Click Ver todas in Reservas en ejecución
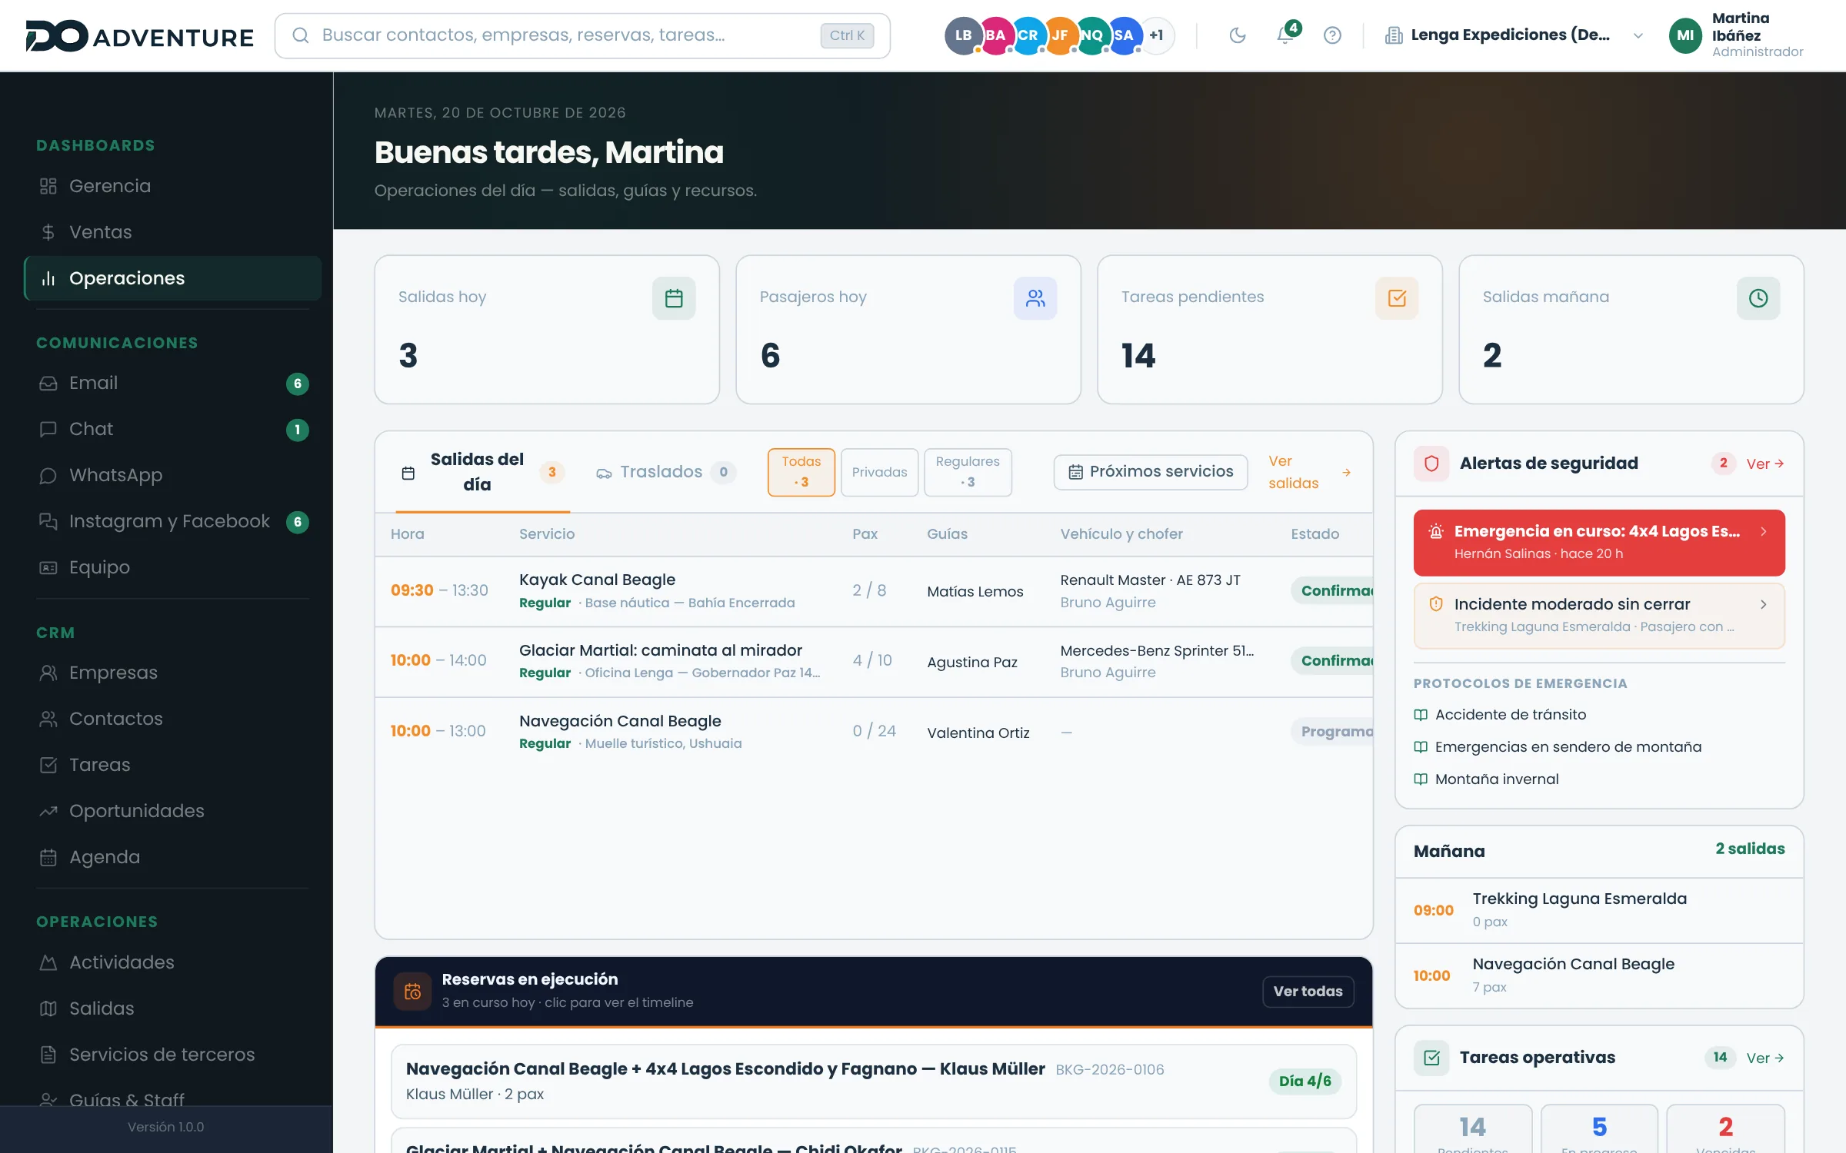1846x1153 pixels. click(1308, 992)
